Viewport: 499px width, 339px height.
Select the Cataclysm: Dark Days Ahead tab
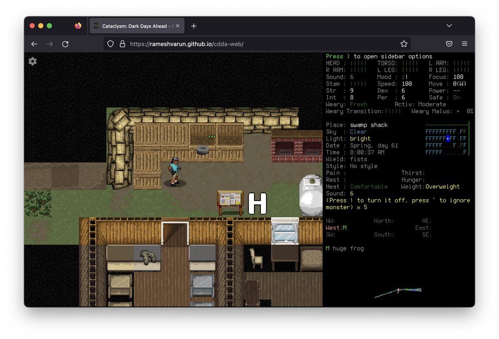coord(136,26)
